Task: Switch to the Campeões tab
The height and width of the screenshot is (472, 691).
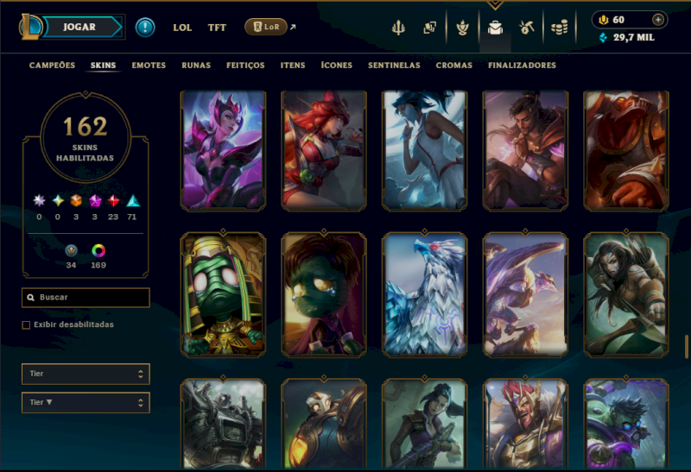Action: [52, 66]
